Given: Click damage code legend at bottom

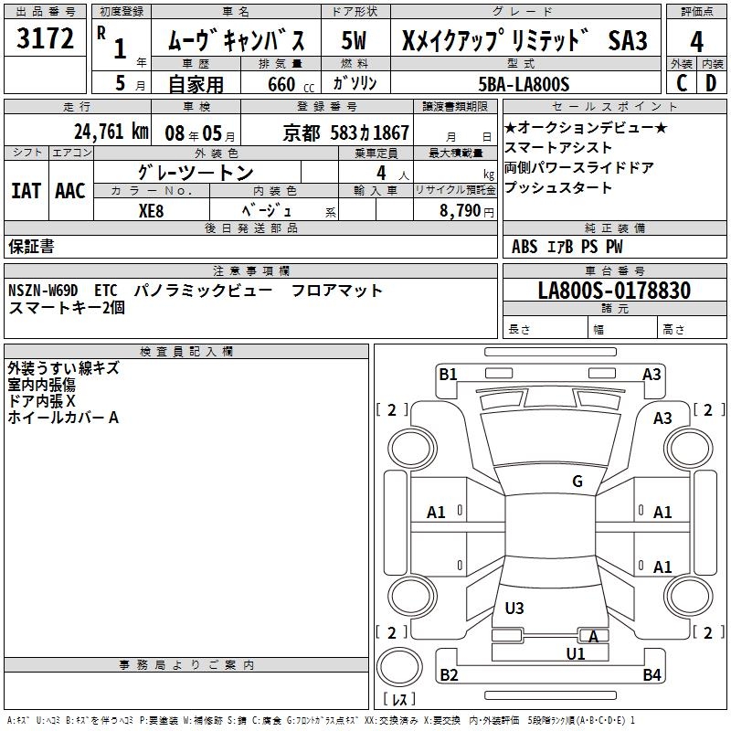Looking at the screenshot, I should 321,721.
